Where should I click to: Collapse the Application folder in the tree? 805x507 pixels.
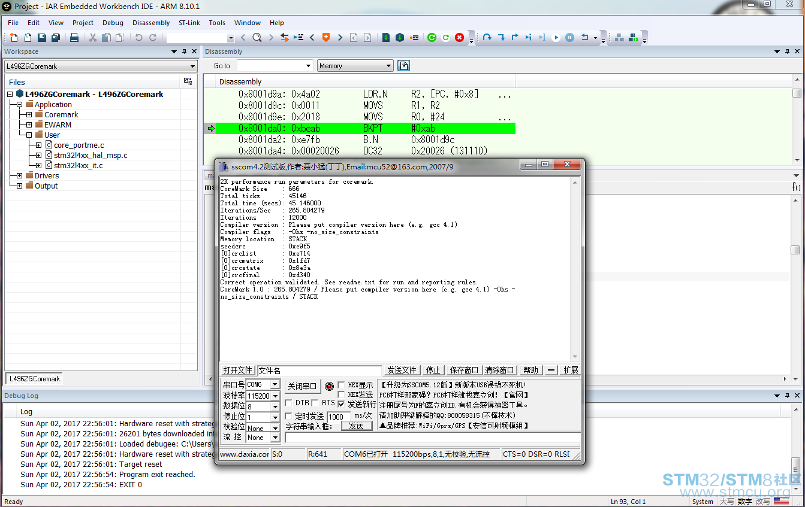tap(19, 104)
